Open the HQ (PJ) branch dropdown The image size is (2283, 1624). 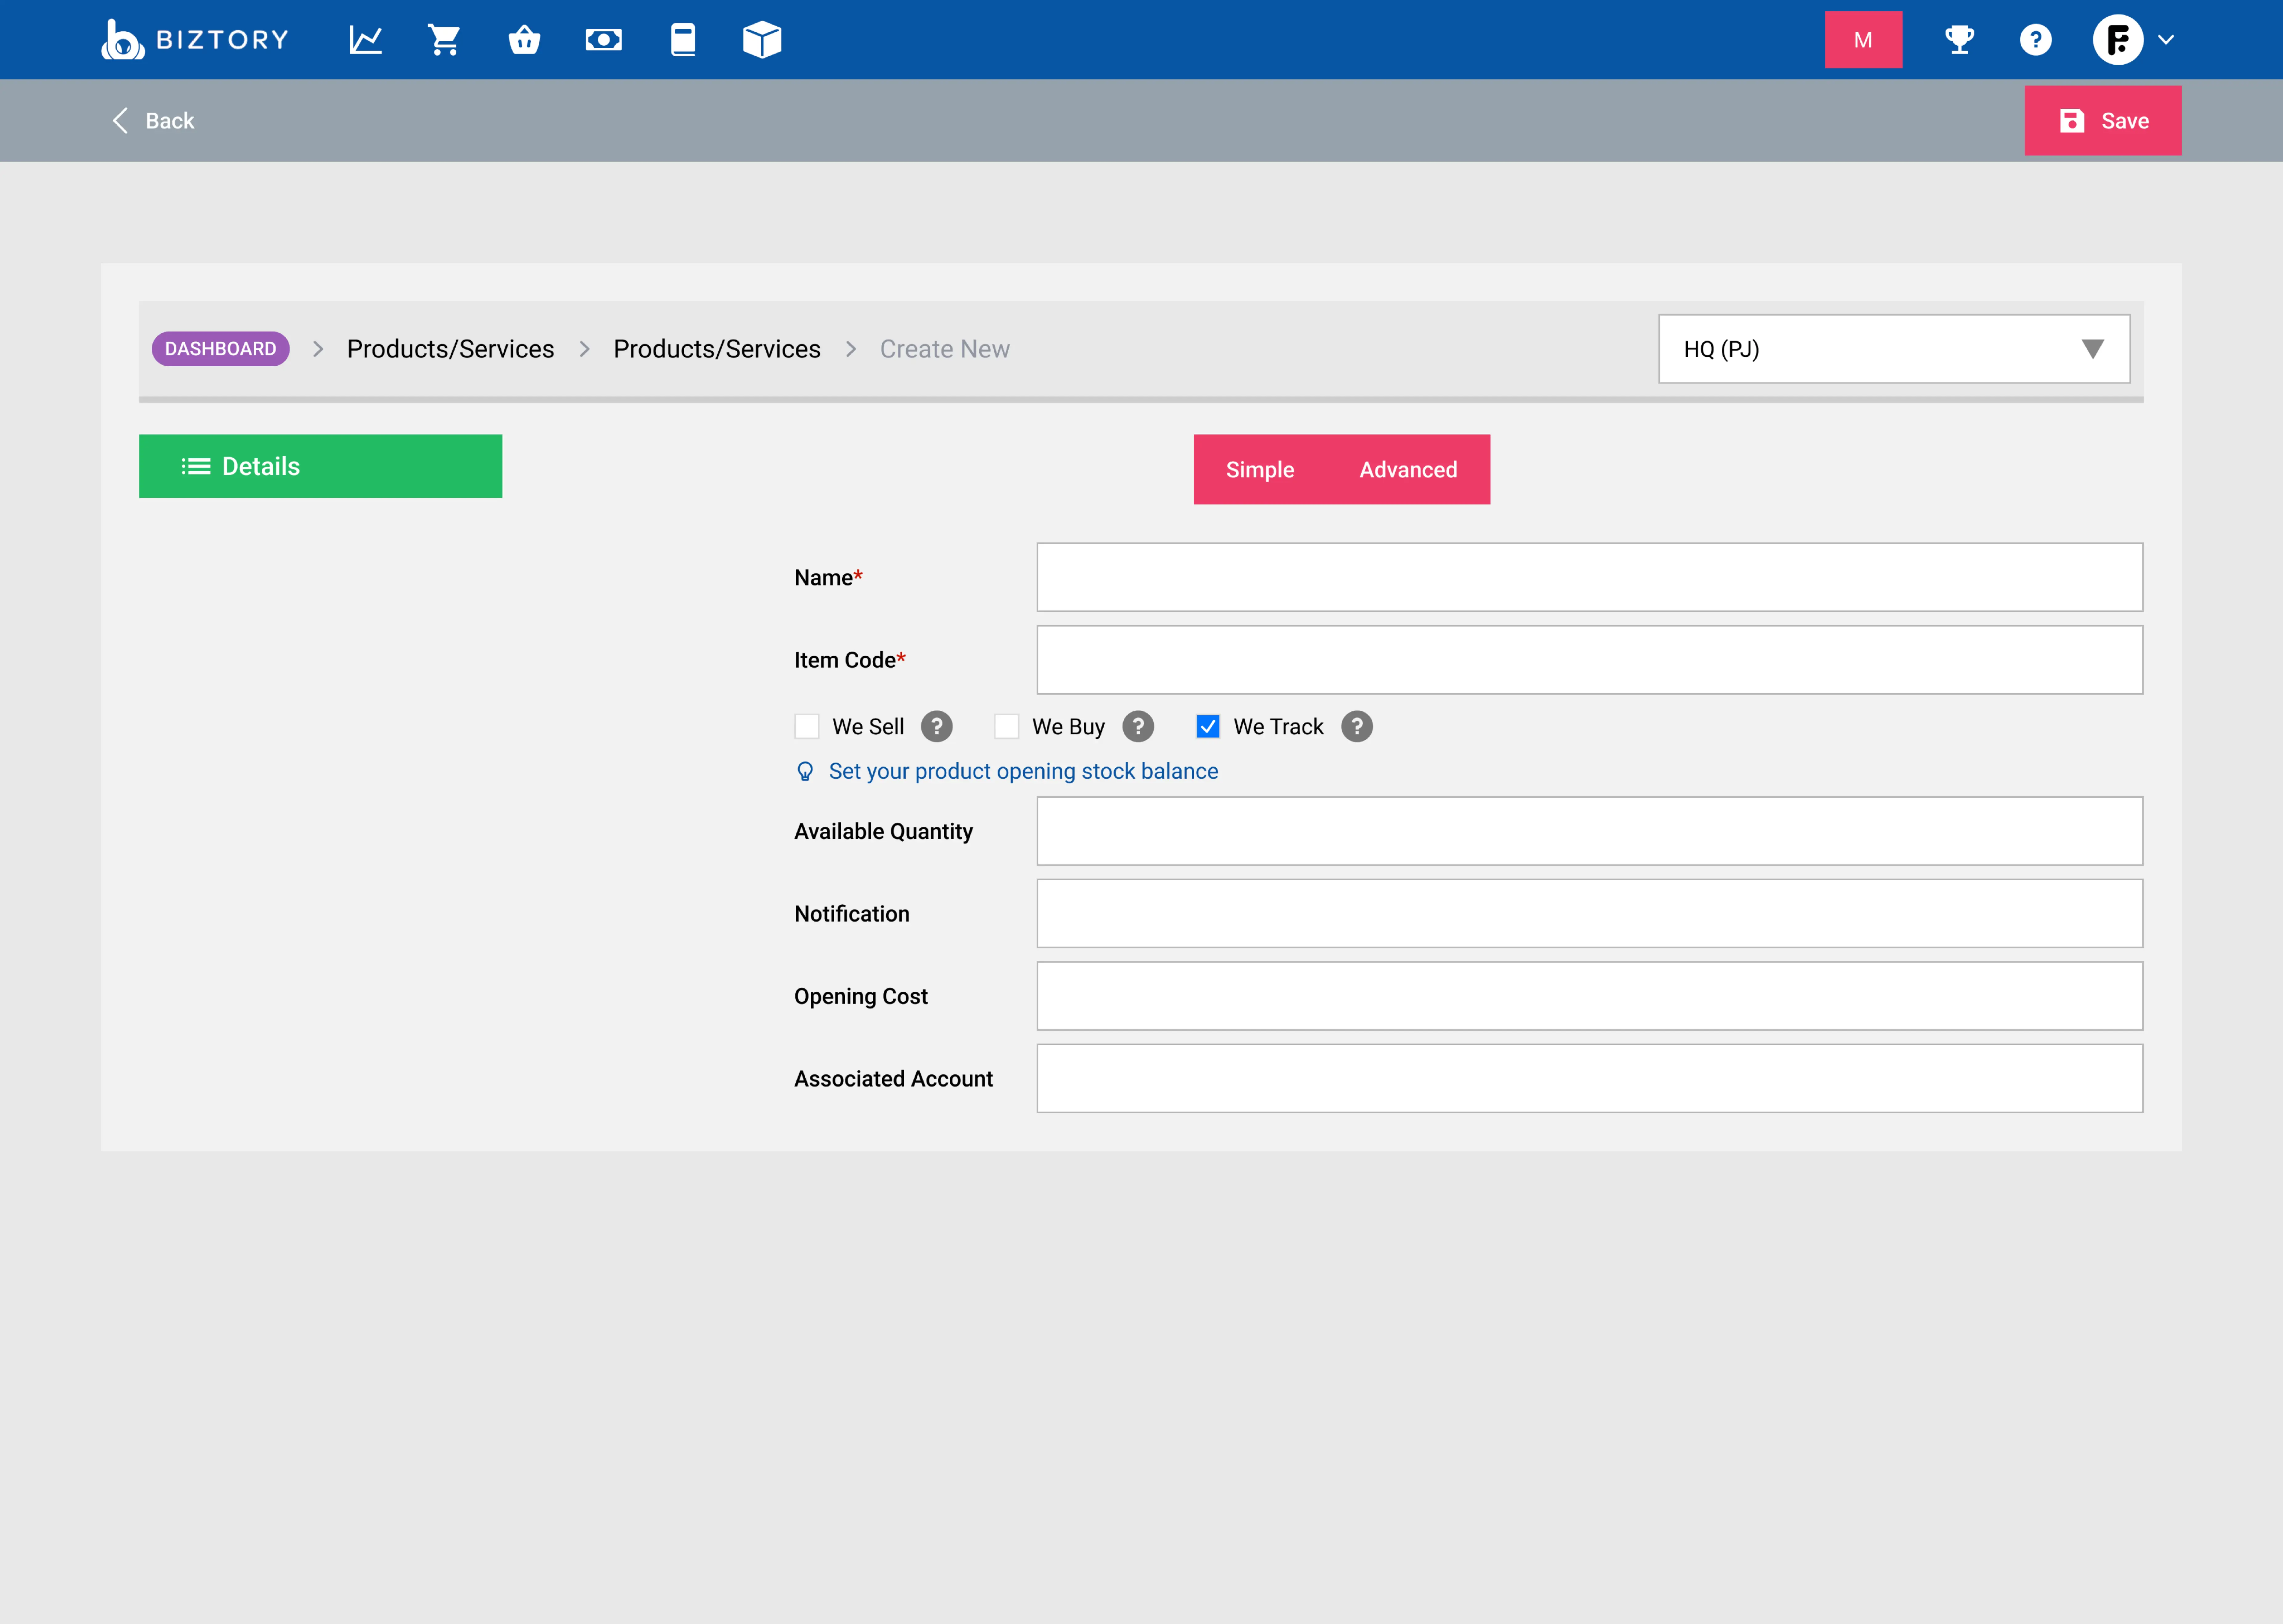[x=1894, y=349]
